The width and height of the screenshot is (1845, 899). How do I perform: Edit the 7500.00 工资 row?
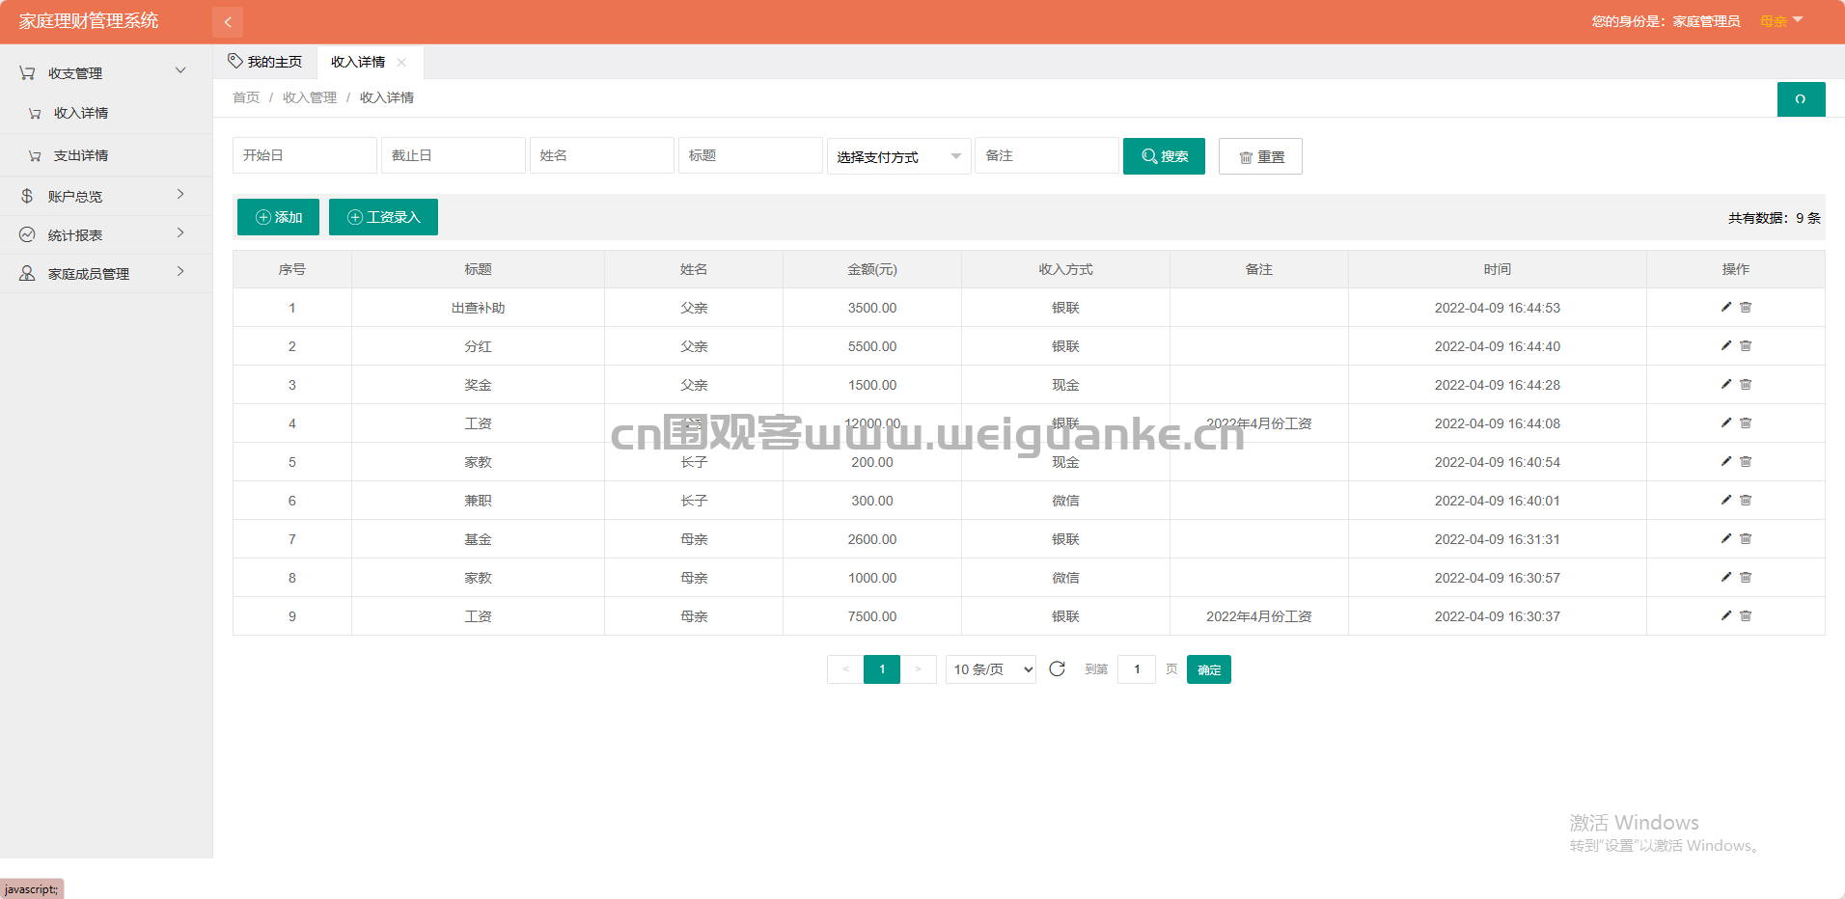click(1726, 615)
